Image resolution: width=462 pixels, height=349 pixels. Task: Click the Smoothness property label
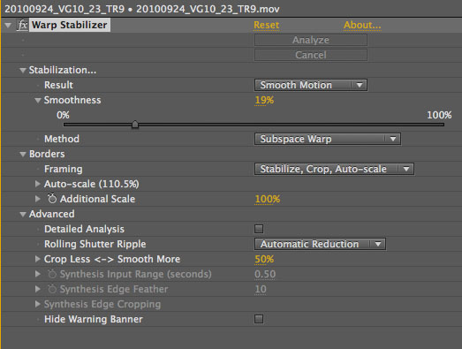(72, 100)
